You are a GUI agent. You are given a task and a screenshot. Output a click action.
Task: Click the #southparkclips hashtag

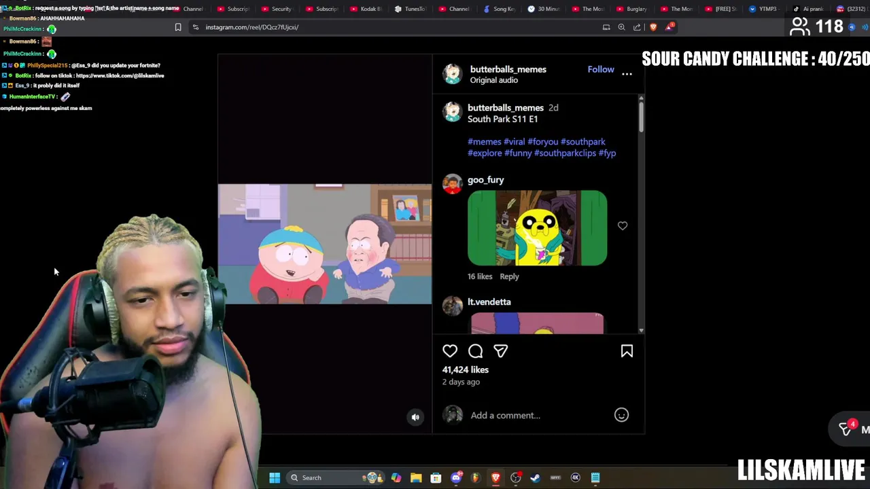[565, 153]
